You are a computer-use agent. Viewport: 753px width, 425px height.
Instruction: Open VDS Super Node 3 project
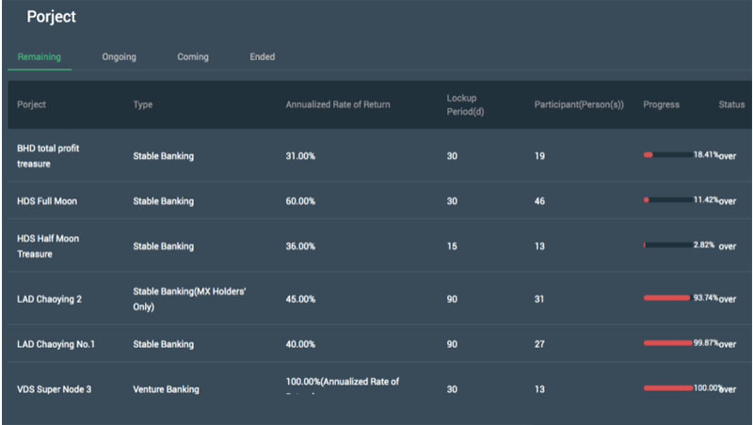point(55,389)
